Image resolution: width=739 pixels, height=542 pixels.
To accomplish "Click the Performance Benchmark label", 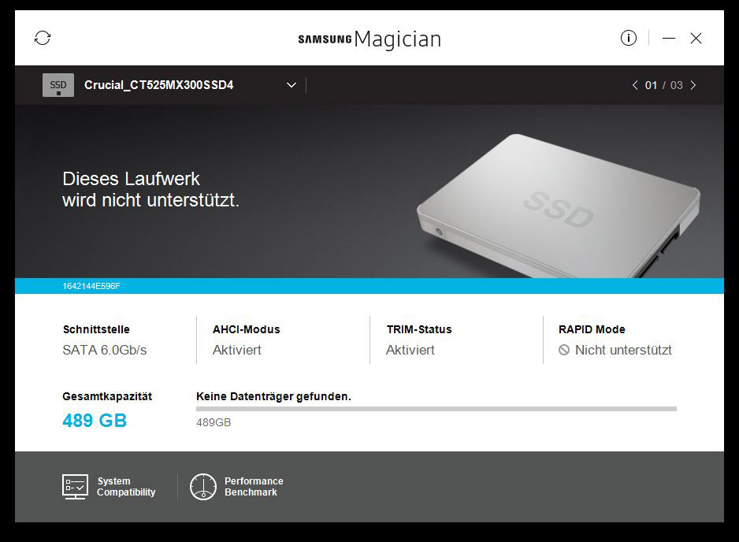I will pyautogui.click(x=254, y=486).
